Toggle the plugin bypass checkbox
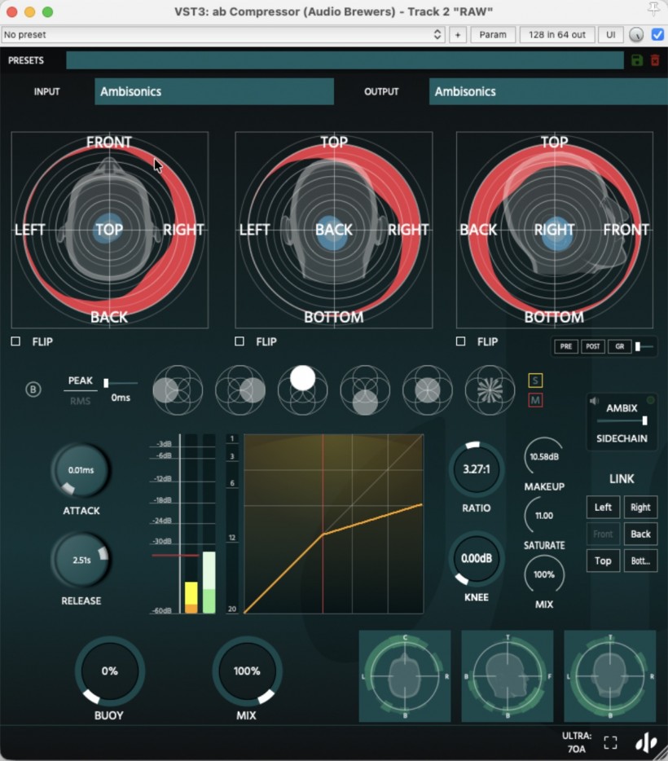The width and height of the screenshot is (668, 761). [657, 35]
